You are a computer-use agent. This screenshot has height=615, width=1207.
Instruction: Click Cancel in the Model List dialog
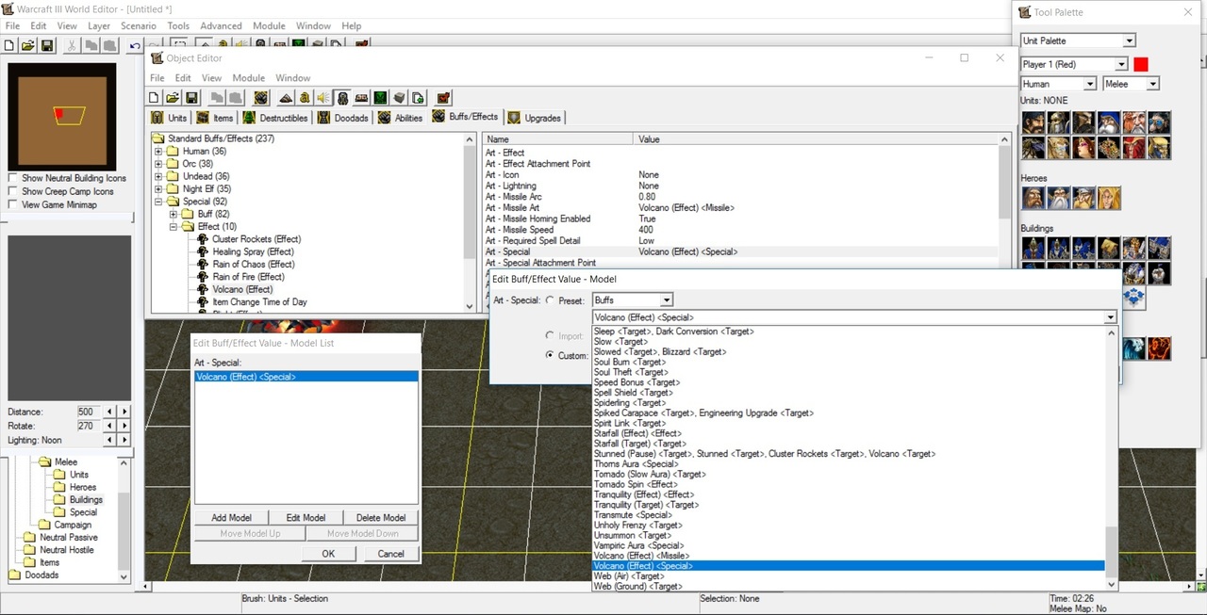[390, 554]
